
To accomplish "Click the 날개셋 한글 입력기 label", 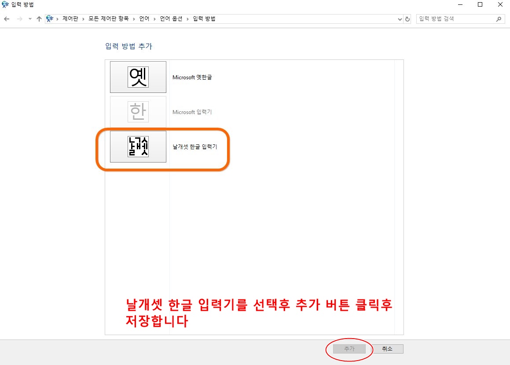I will 195,147.
